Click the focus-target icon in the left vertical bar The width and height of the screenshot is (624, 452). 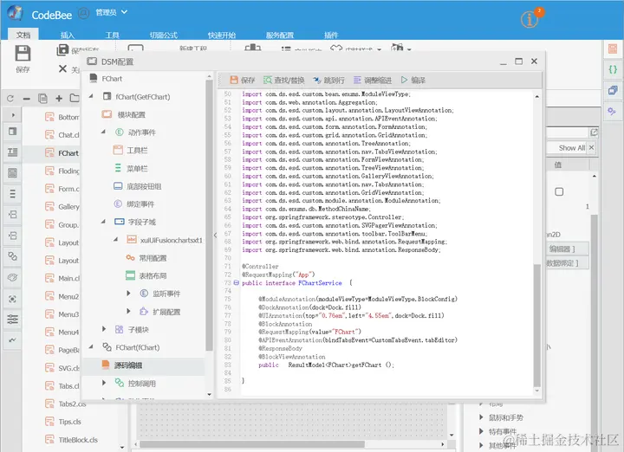[x=12, y=299]
